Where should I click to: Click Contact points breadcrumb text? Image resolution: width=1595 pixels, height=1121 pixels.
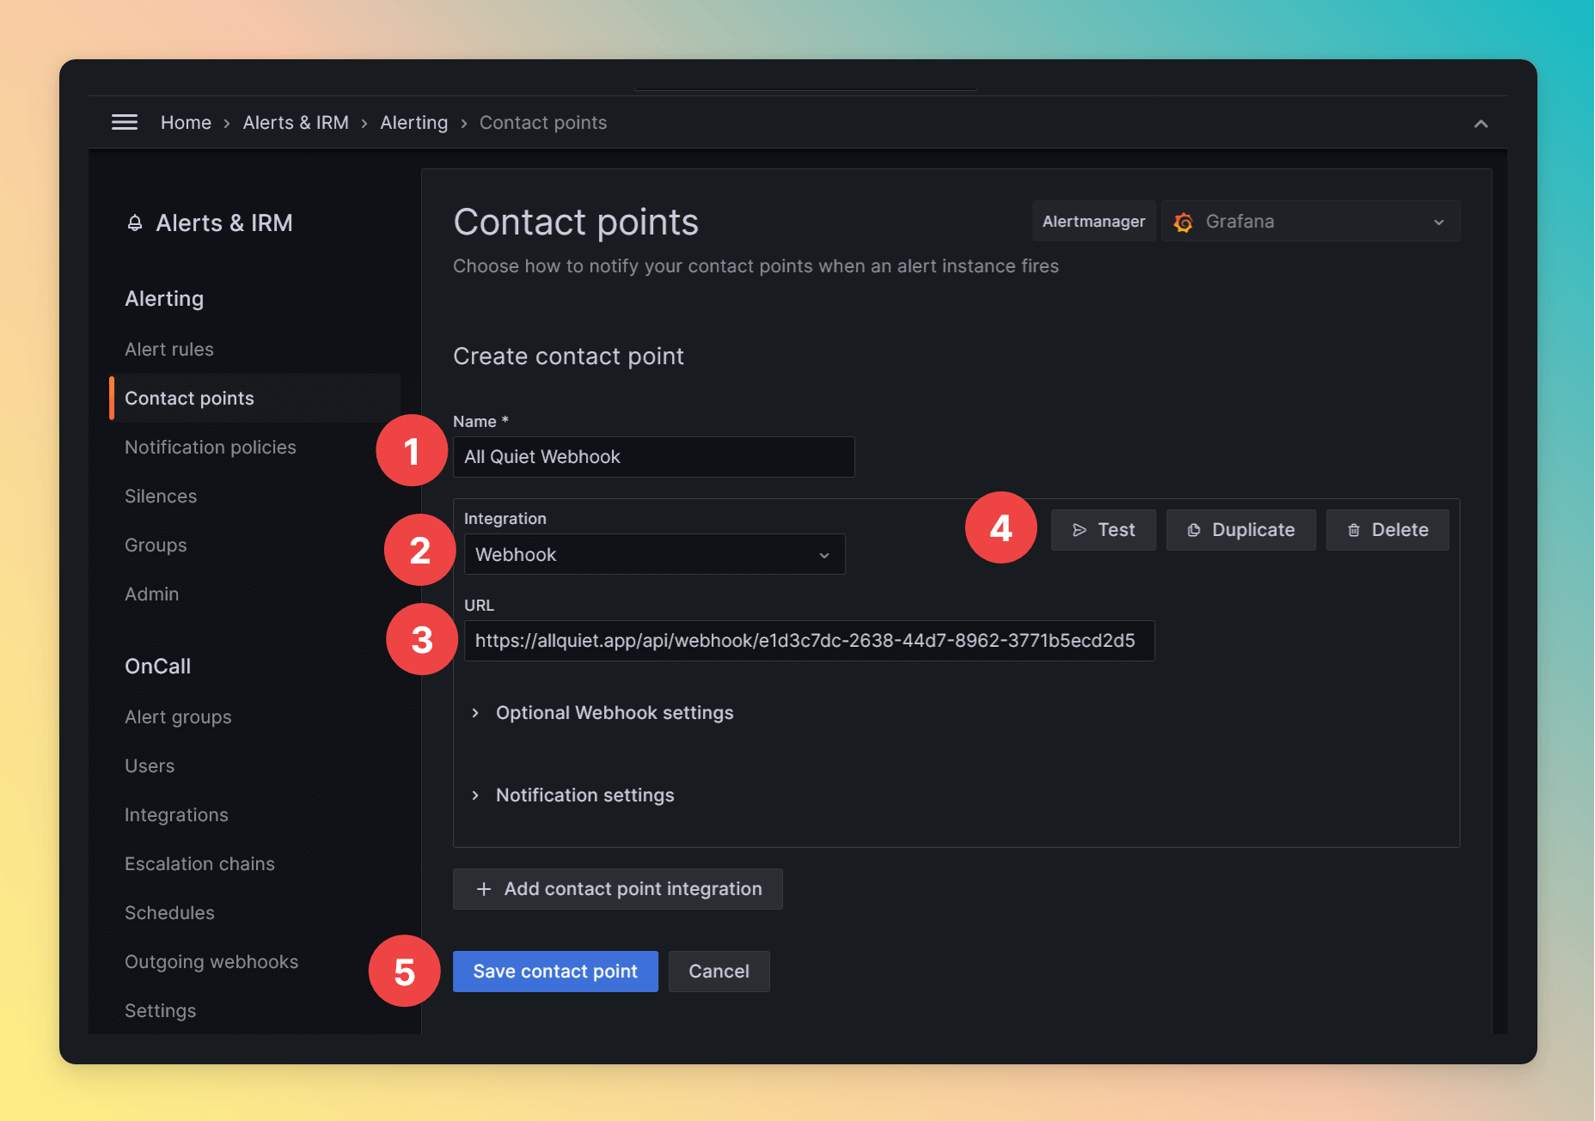pos(543,123)
